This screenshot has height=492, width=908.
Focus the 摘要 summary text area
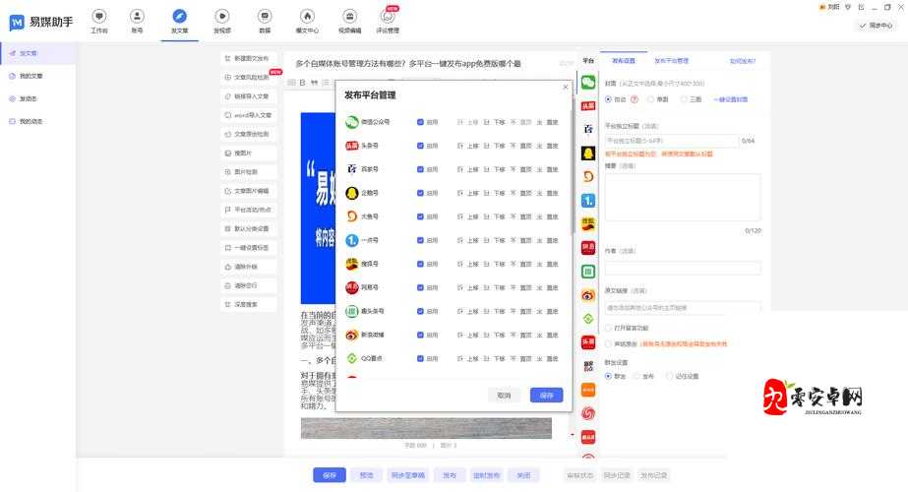click(684, 197)
